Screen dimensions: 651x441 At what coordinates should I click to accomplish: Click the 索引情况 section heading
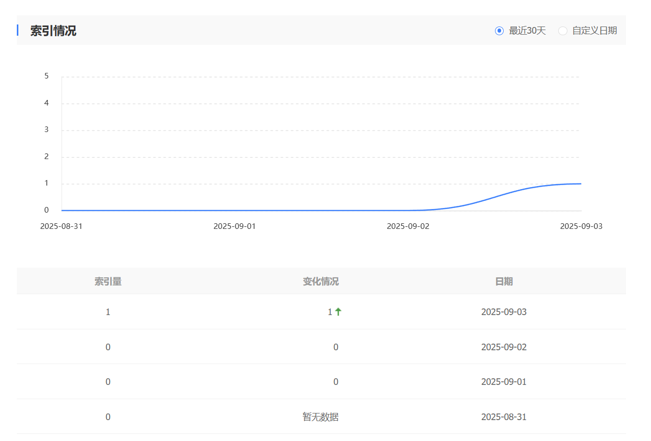(53, 31)
